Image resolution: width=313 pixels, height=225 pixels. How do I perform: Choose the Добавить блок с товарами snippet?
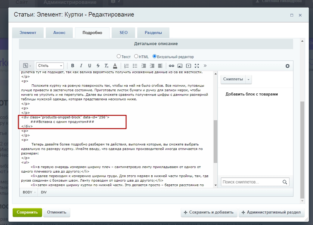pyautogui.click(x=252, y=94)
